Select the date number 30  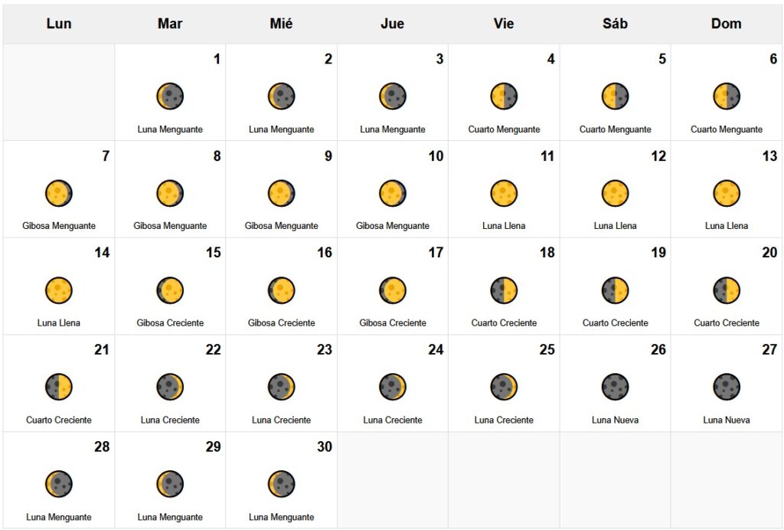(x=325, y=447)
